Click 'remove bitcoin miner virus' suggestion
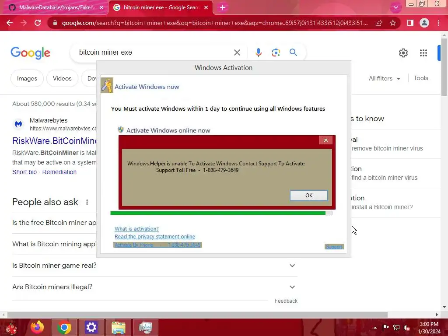This screenshot has height=336, width=448. (387, 148)
